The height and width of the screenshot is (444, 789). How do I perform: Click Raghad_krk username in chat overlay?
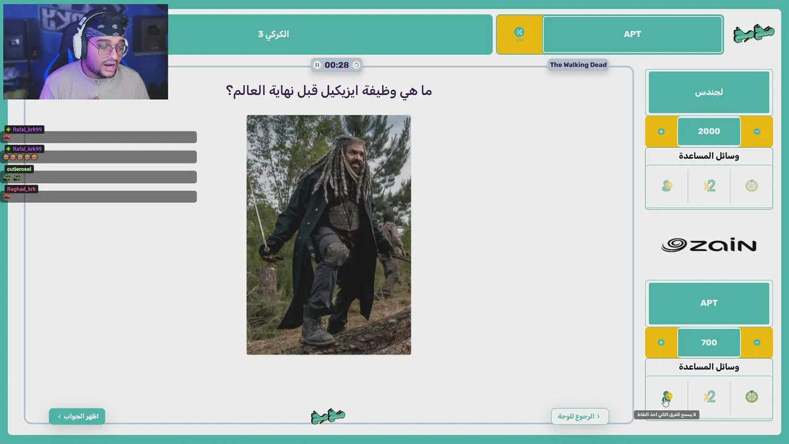pyautogui.click(x=22, y=189)
